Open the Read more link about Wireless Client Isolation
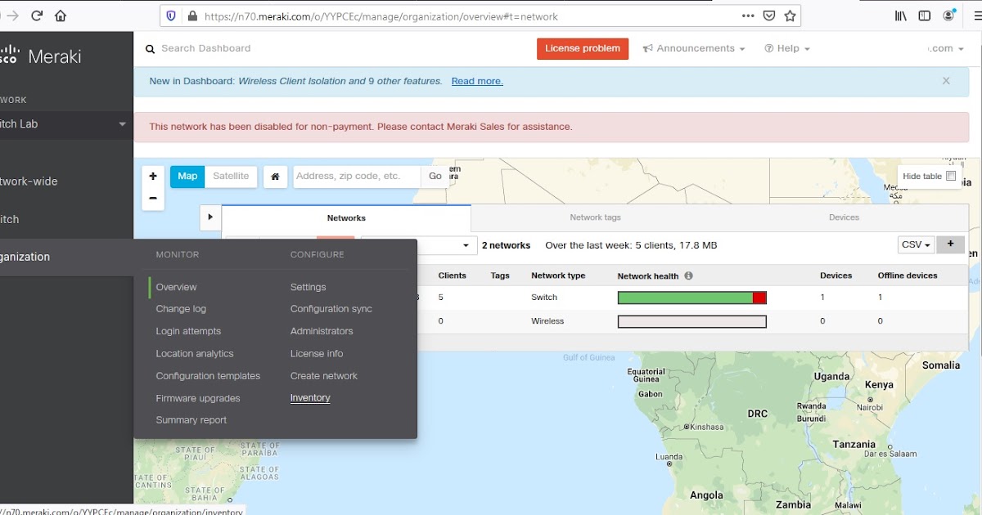Screen dimensions: 982x515 (477, 81)
